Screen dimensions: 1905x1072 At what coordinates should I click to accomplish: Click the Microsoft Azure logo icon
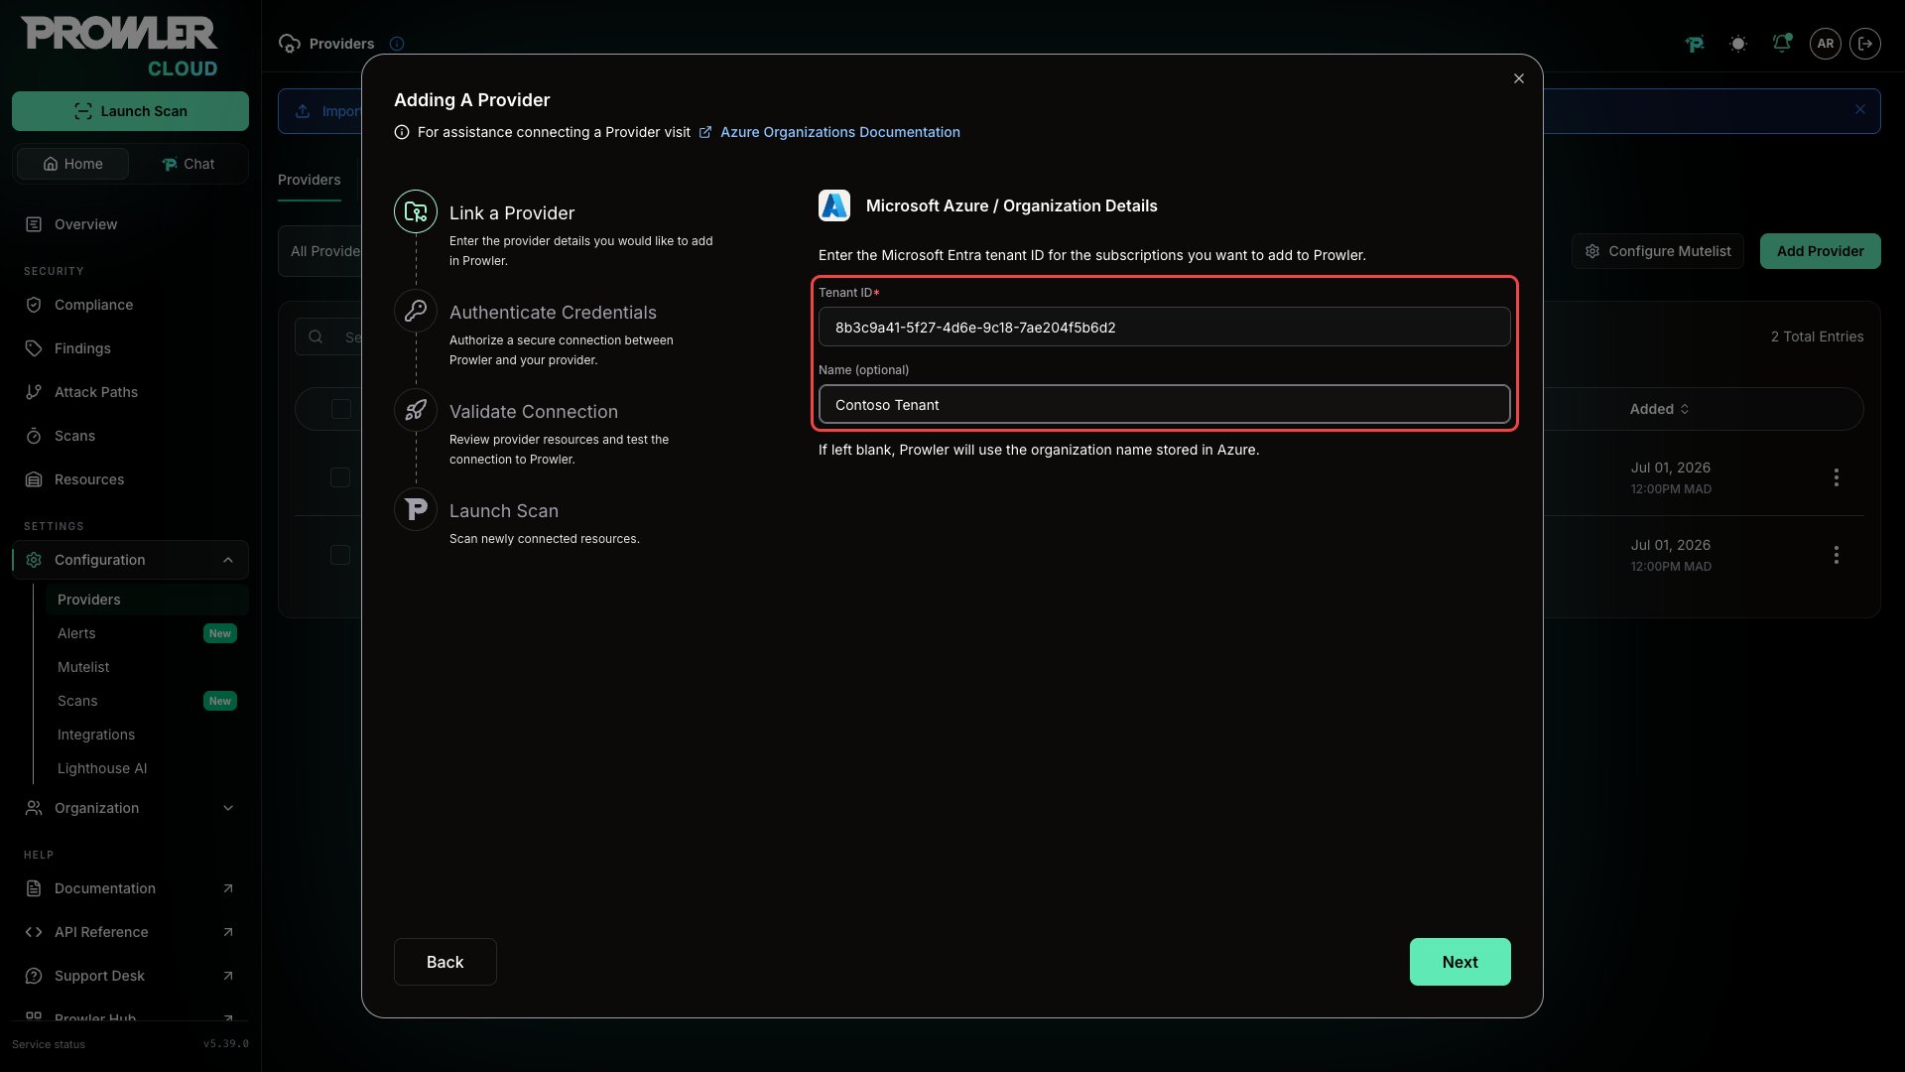(834, 205)
